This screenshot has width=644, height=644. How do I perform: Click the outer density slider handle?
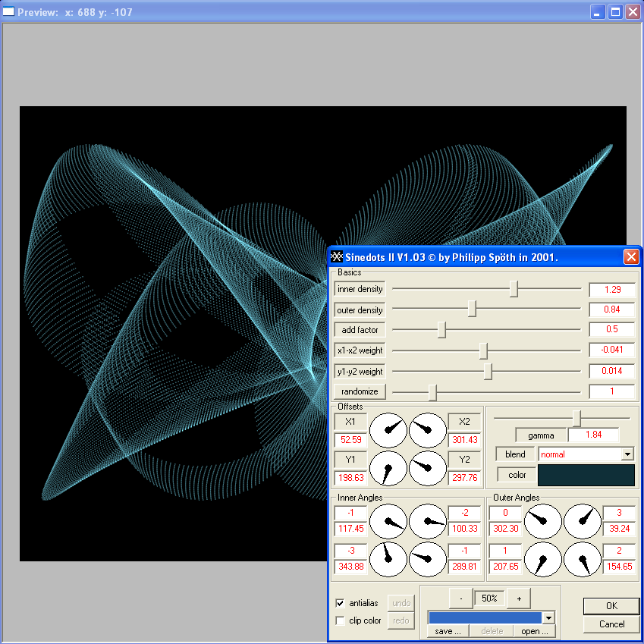pos(473,309)
